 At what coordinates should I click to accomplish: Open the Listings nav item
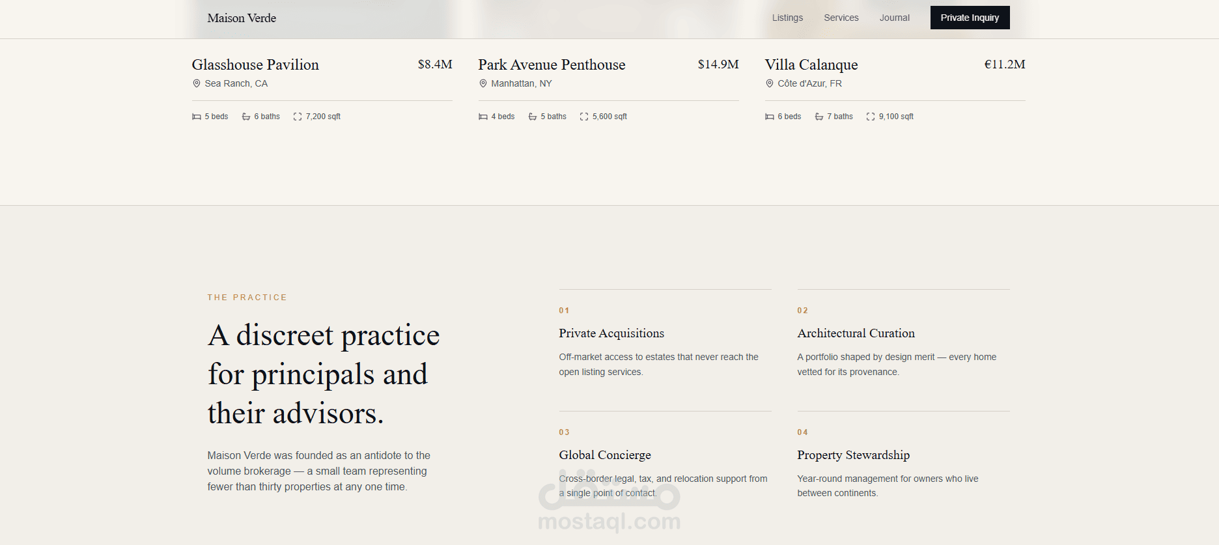tap(787, 18)
